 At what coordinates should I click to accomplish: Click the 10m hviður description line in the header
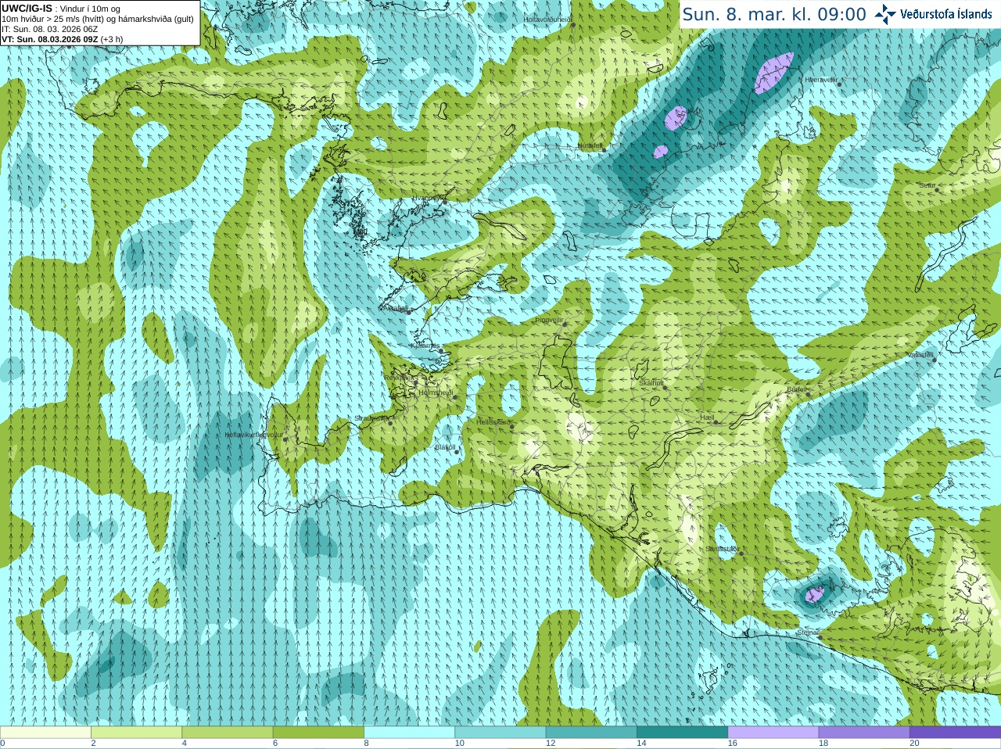pos(98,19)
